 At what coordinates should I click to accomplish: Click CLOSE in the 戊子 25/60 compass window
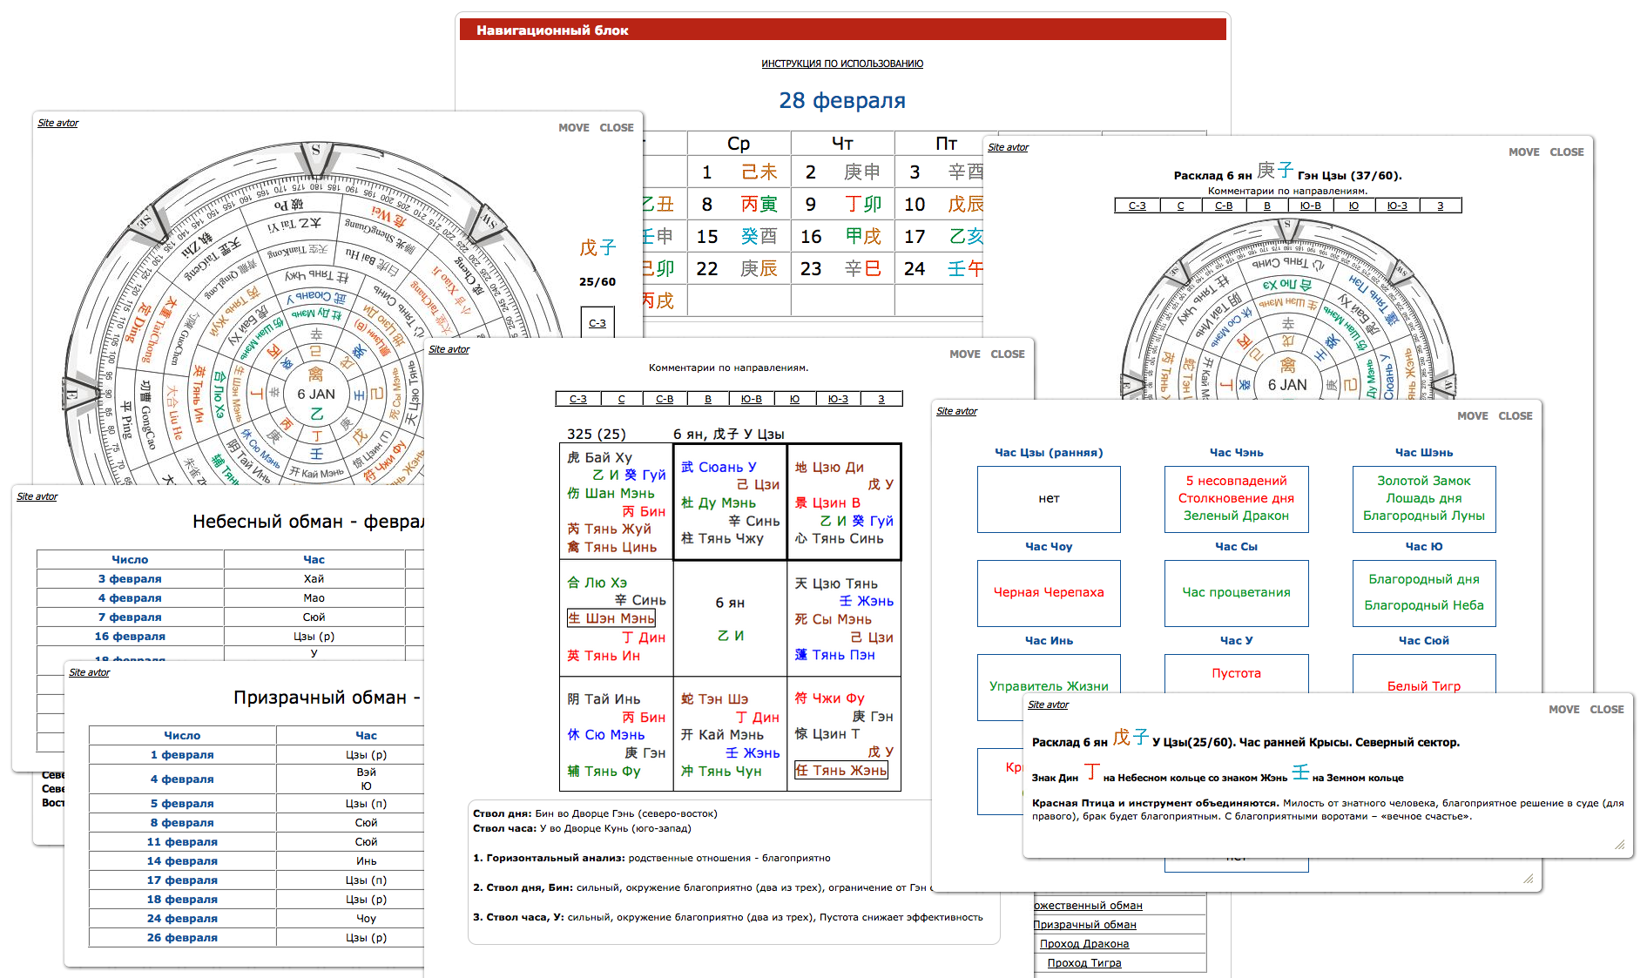point(617,128)
